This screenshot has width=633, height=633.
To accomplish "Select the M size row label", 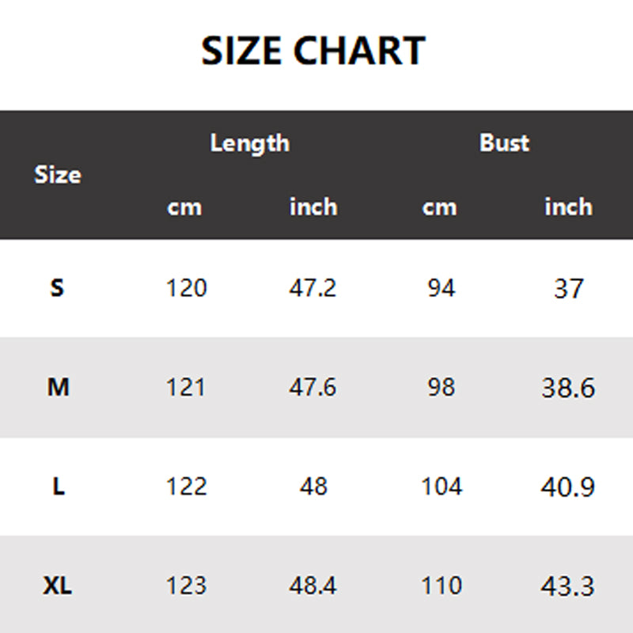I will coord(59,388).
